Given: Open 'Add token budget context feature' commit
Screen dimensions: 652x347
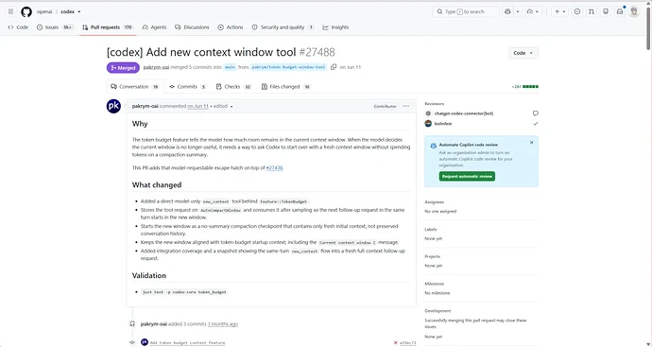Looking at the screenshot, I should (x=187, y=343).
